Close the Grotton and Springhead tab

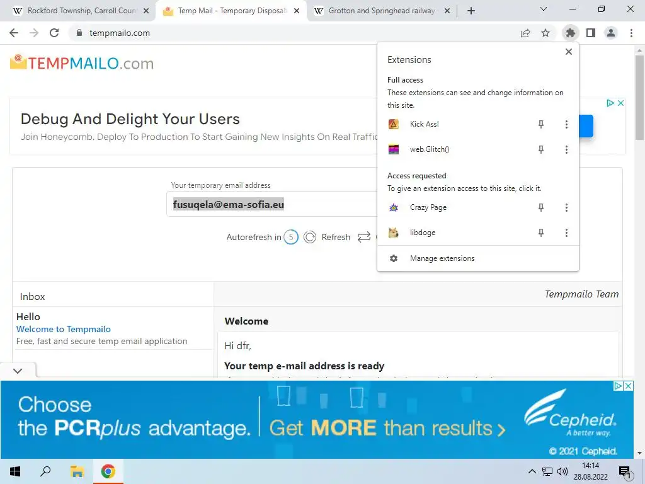pos(447,11)
